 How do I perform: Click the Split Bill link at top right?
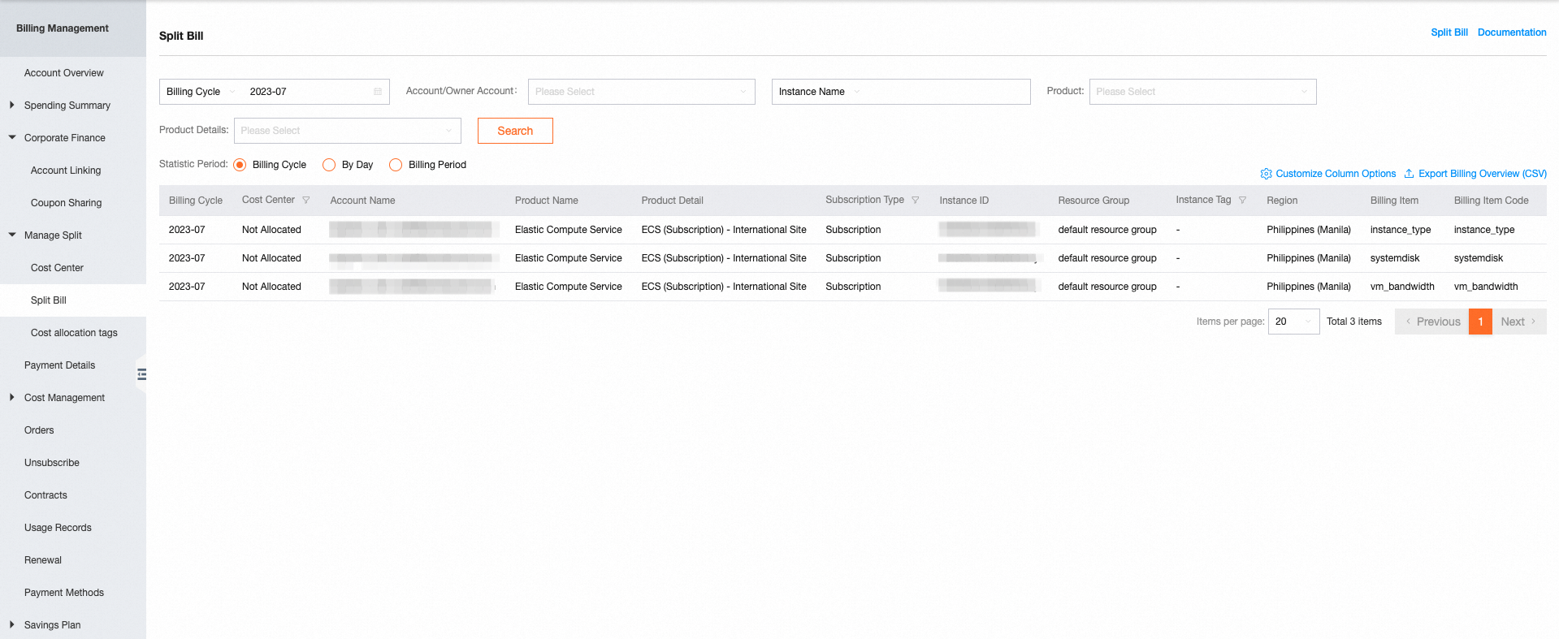(1449, 32)
